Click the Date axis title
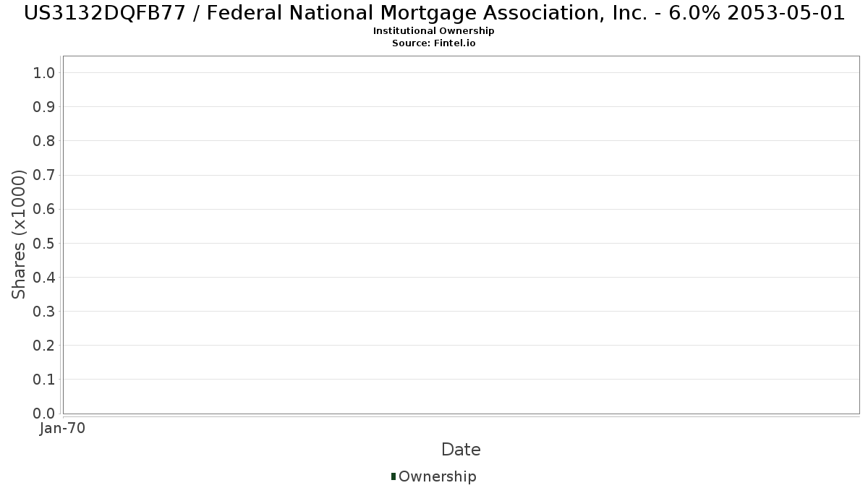The height and width of the screenshot is (488, 868). pyautogui.click(x=461, y=450)
